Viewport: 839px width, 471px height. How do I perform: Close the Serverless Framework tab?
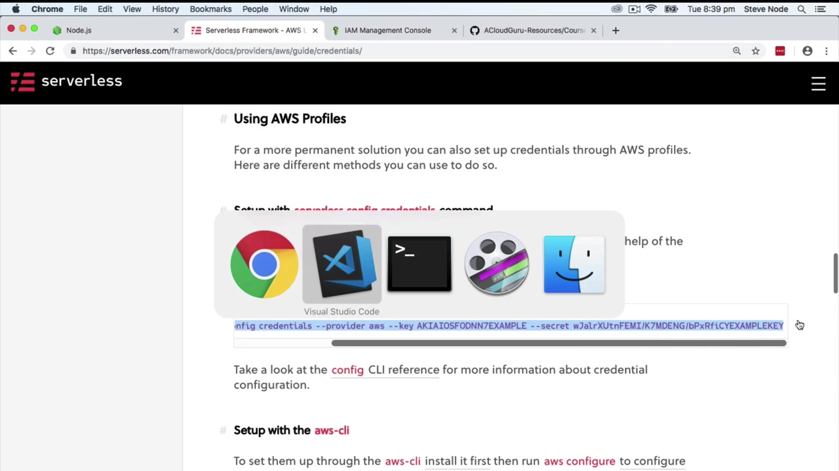pos(315,30)
